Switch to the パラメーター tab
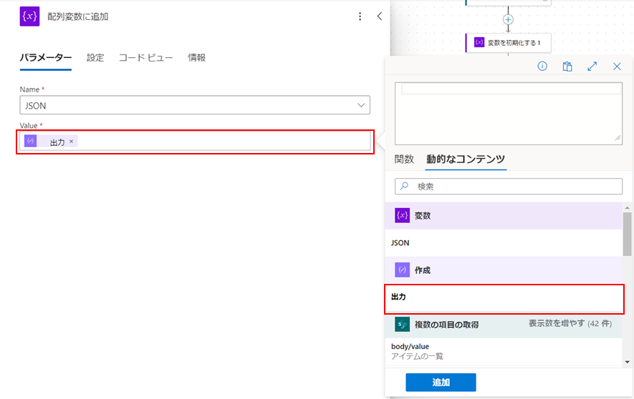 coord(46,58)
